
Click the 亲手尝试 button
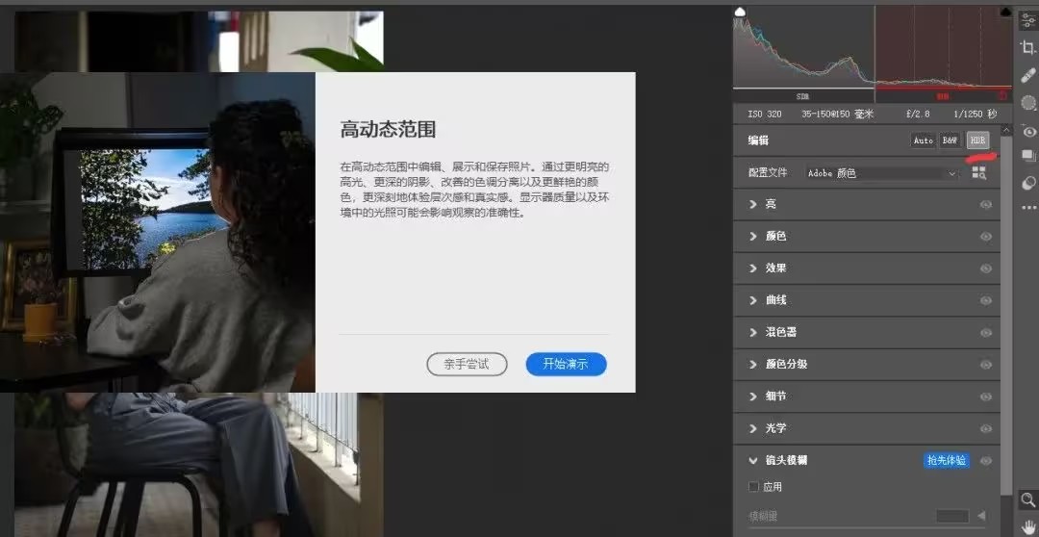pos(467,364)
